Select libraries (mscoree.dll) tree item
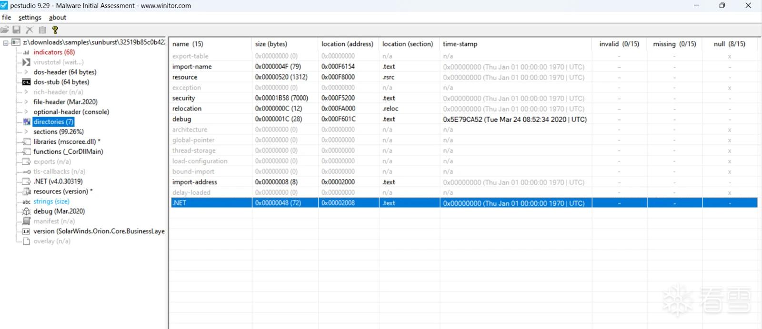The image size is (762, 329). pyautogui.click(x=67, y=142)
